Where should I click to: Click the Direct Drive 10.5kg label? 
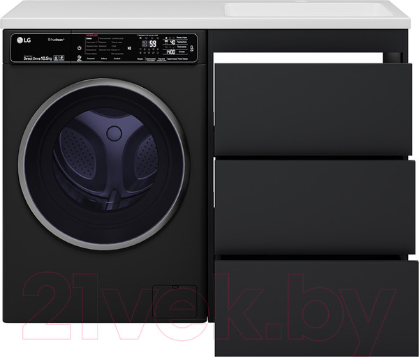38,59
